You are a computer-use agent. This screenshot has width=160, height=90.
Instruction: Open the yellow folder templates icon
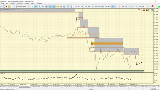58,6
